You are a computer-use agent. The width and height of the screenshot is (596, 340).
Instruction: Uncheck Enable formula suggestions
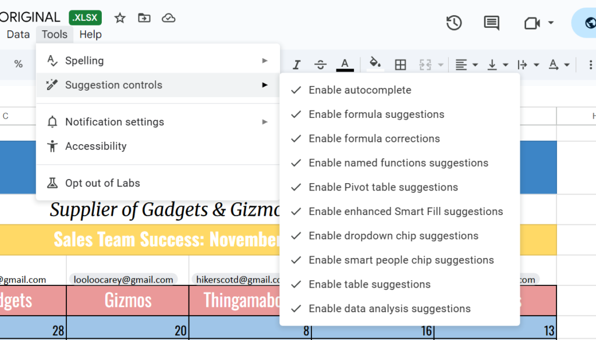coord(376,114)
